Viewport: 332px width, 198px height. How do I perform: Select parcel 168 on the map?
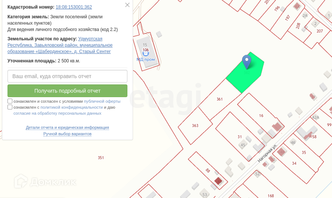tap(271, 196)
